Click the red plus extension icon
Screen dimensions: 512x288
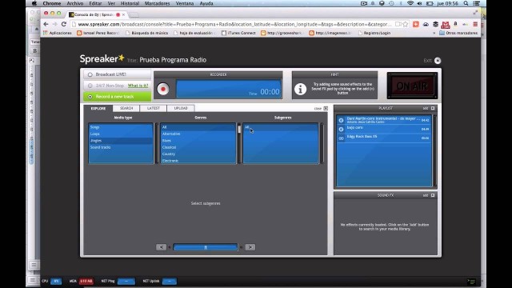click(416, 24)
